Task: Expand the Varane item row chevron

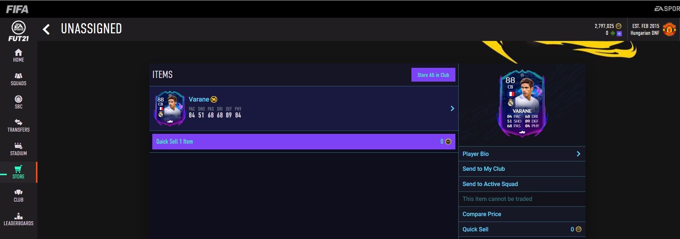Action: click(x=452, y=108)
